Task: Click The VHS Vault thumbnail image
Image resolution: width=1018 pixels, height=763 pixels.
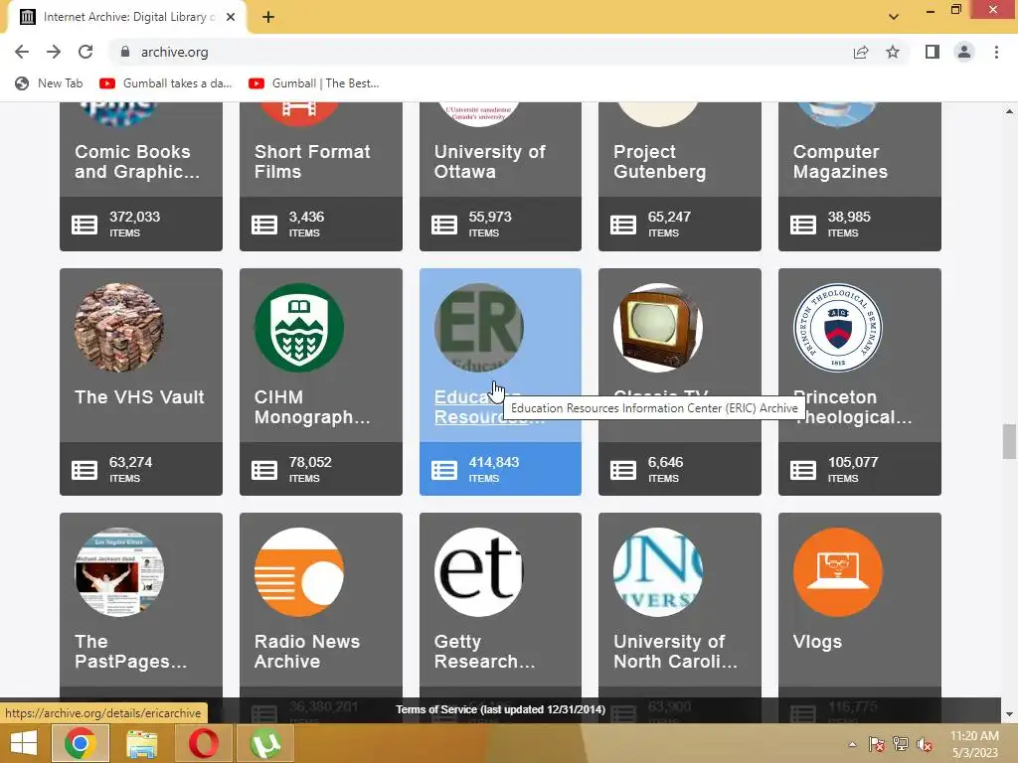Action: (119, 328)
